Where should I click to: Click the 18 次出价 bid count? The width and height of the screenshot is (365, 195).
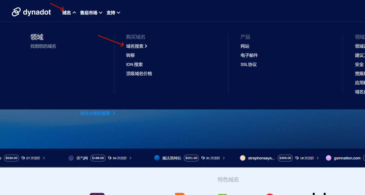pyautogui.click(x=307, y=158)
